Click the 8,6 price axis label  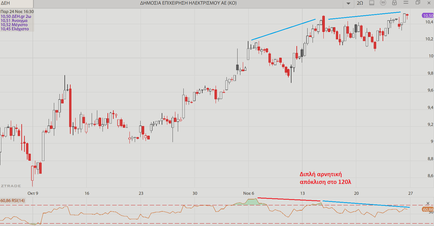tap(430, 176)
